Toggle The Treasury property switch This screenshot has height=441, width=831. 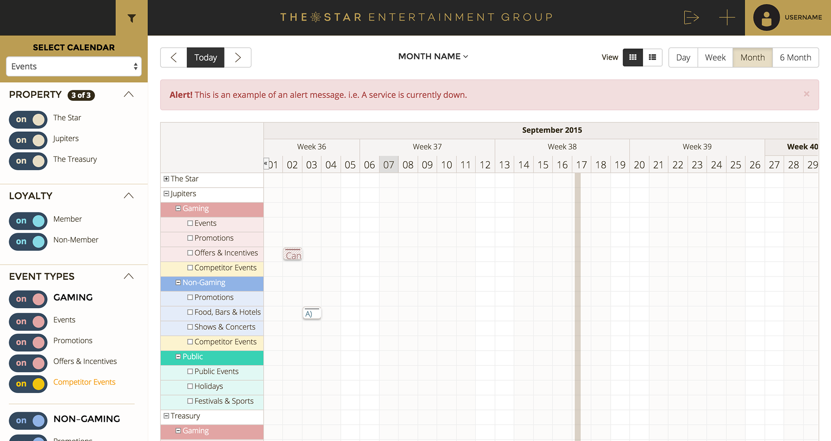[x=28, y=161]
